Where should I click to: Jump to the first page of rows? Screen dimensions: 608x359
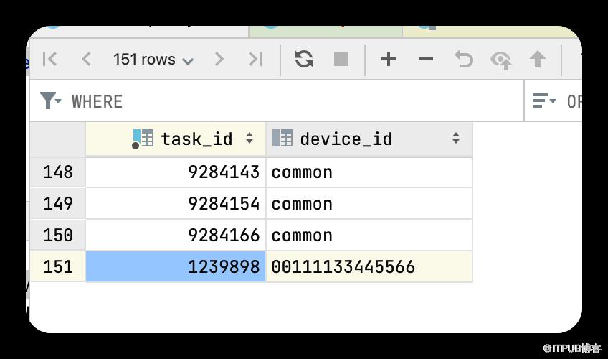49,60
